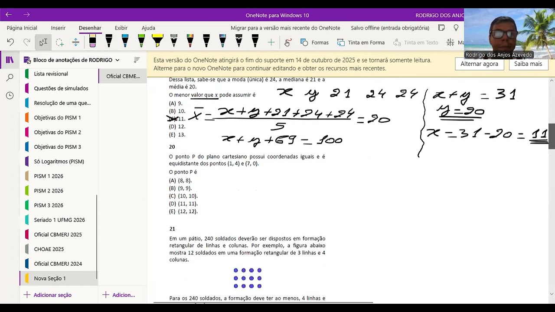Select the Nova Seção 1 section
The image size is (555, 312).
[58, 278]
